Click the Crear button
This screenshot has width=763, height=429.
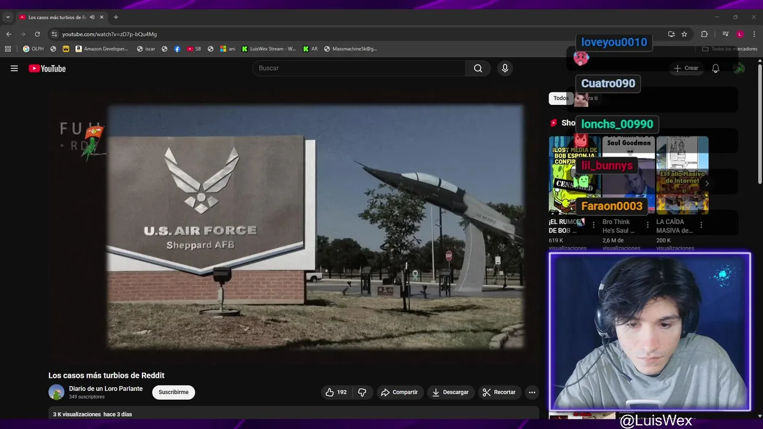click(686, 69)
